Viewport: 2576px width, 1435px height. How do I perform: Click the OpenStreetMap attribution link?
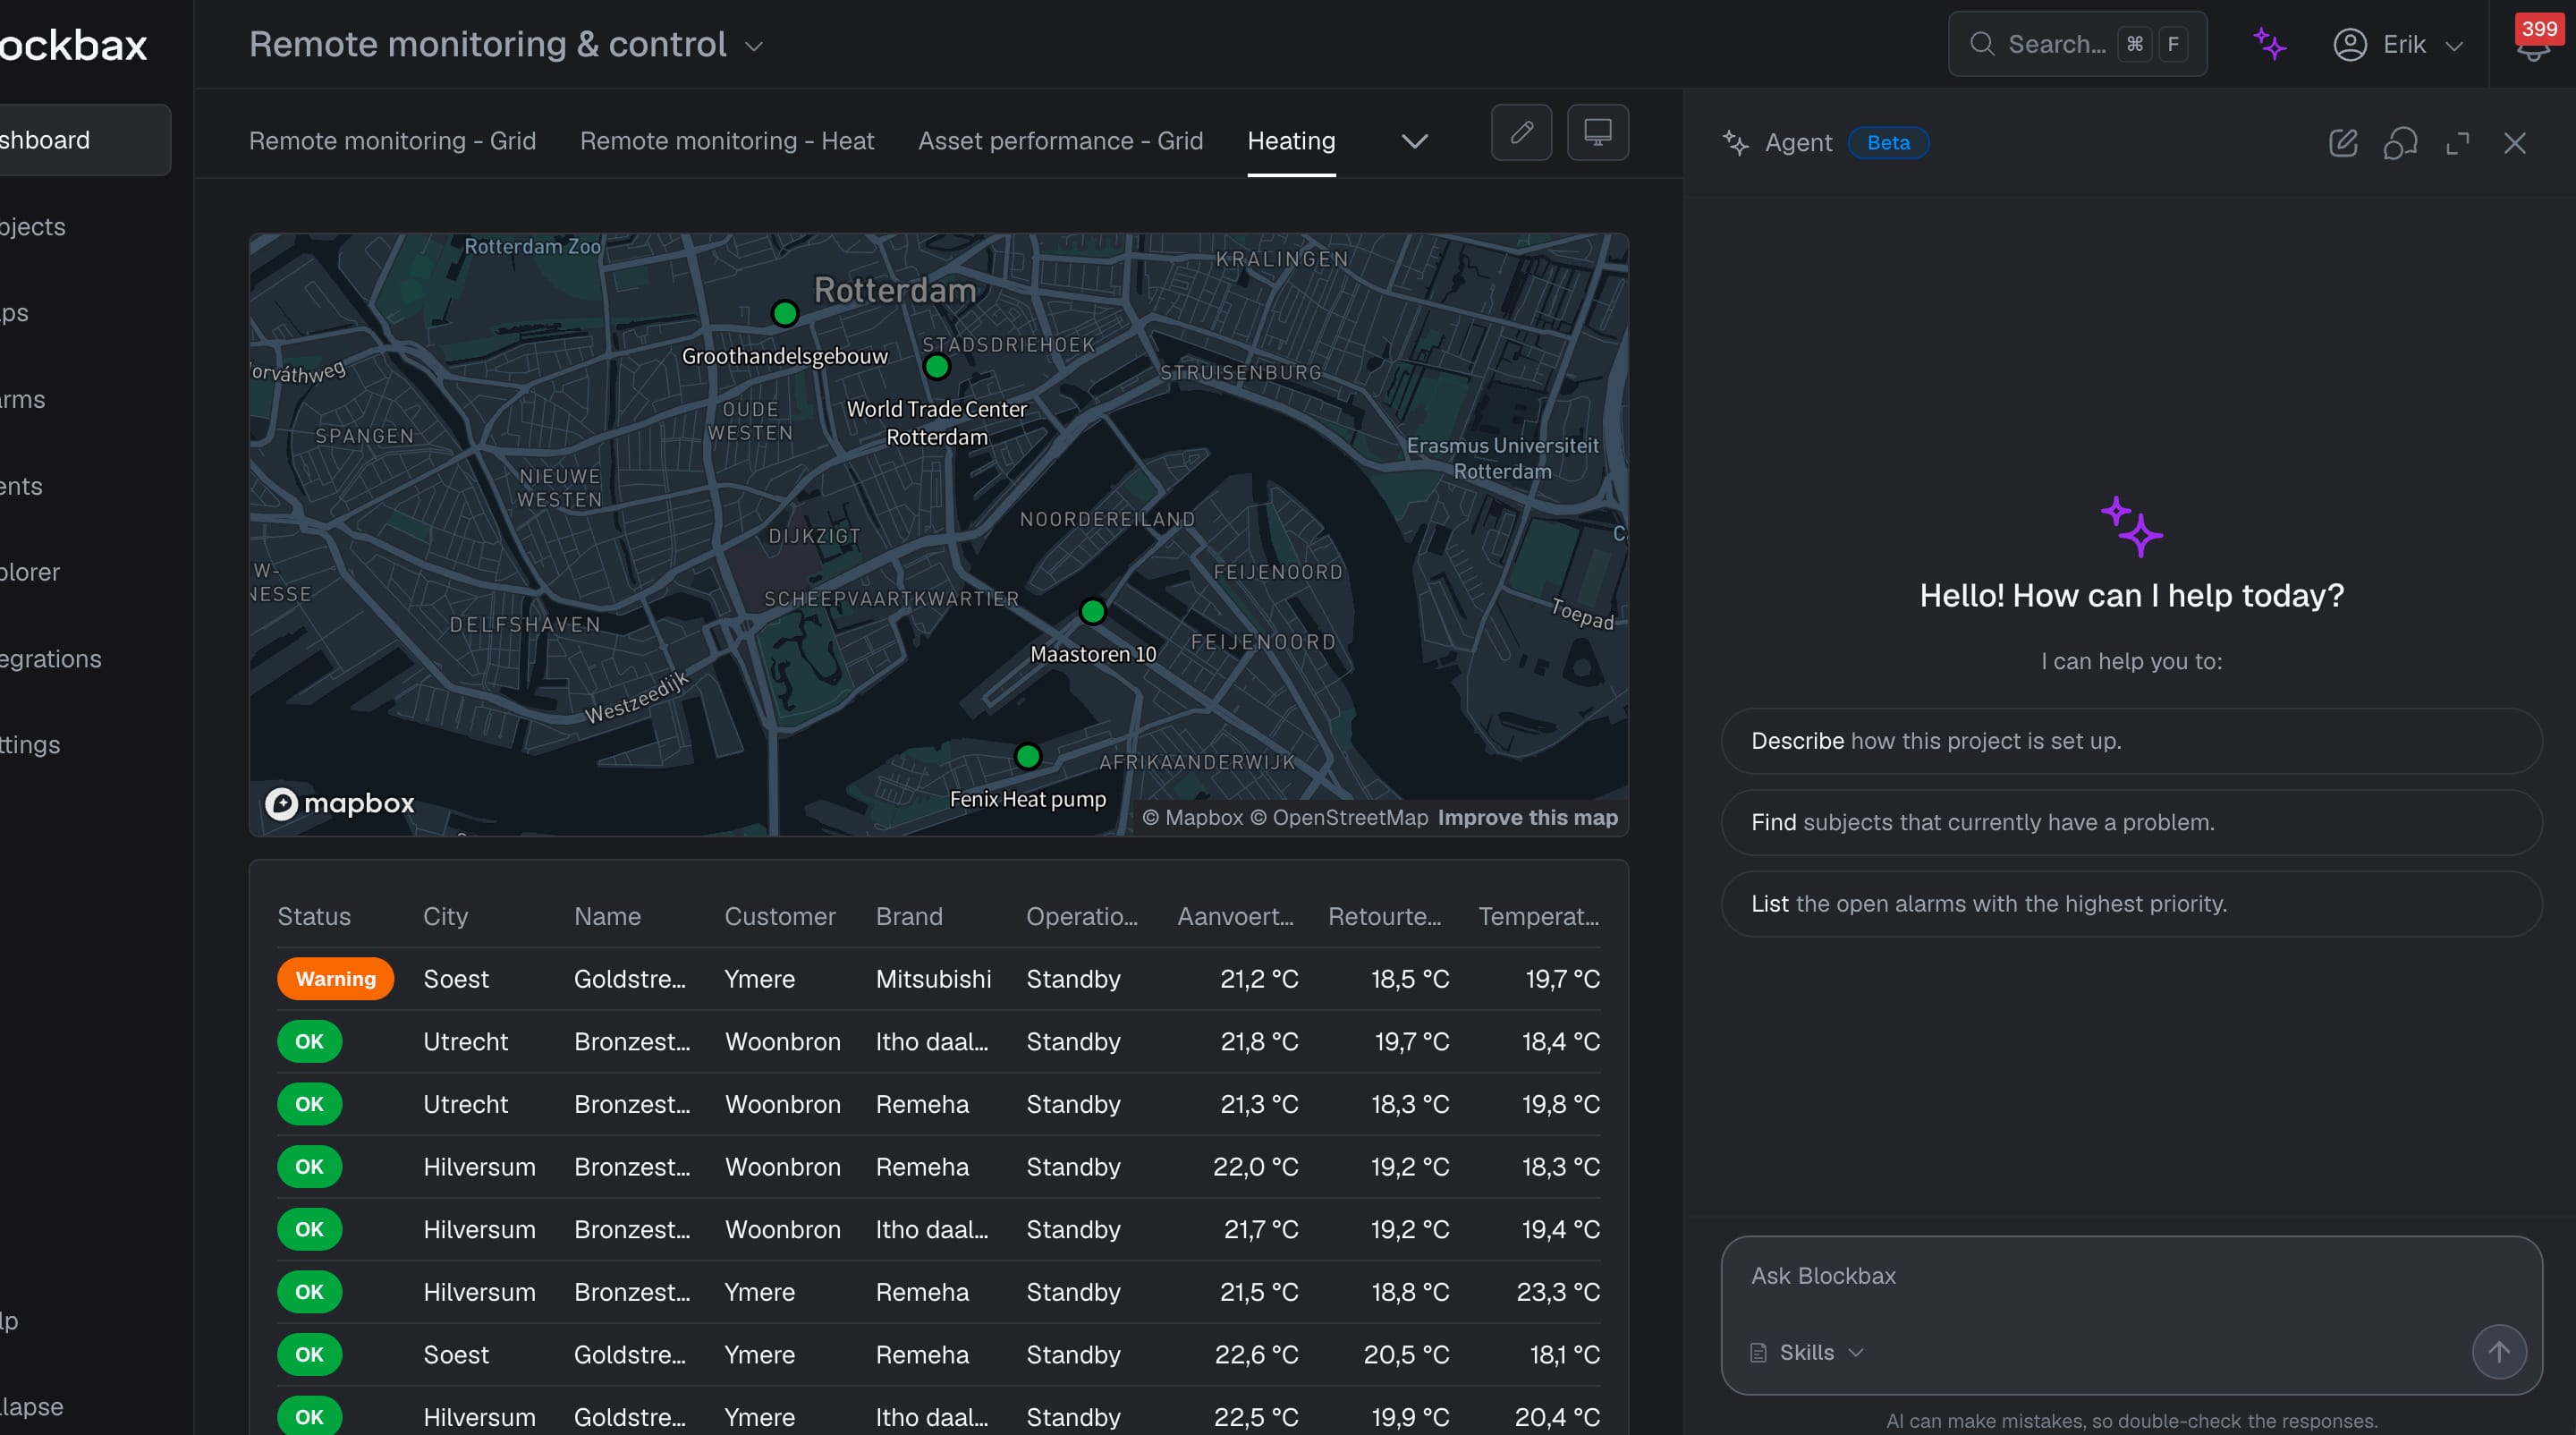(x=1339, y=817)
